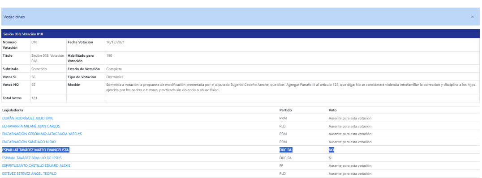Click the FP party of Espiritusanto Castillo
482x178 pixels.
281,166
